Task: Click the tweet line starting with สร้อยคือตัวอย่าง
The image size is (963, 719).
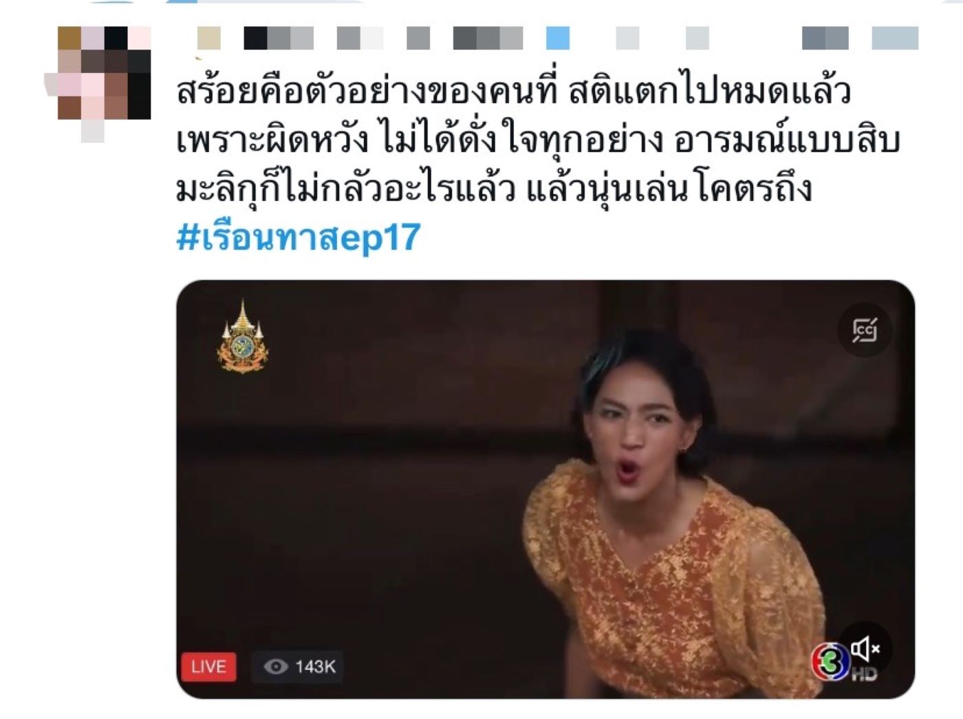Action: click(514, 91)
